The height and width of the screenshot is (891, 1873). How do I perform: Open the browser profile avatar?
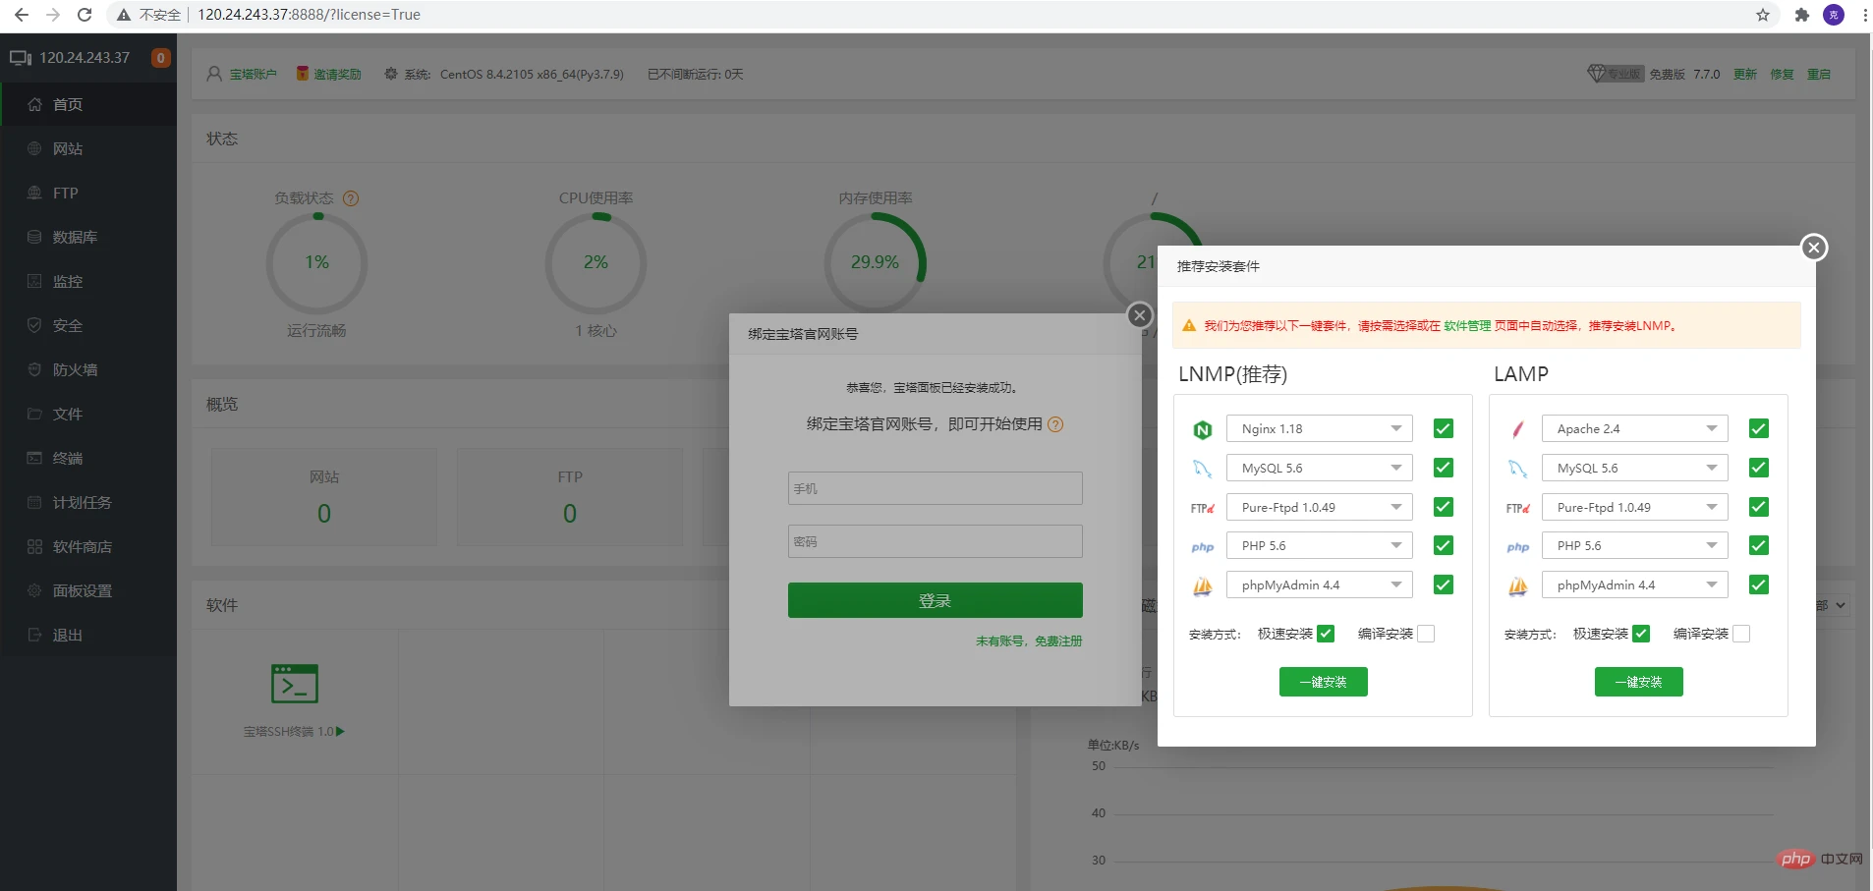(x=1834, y=15)
